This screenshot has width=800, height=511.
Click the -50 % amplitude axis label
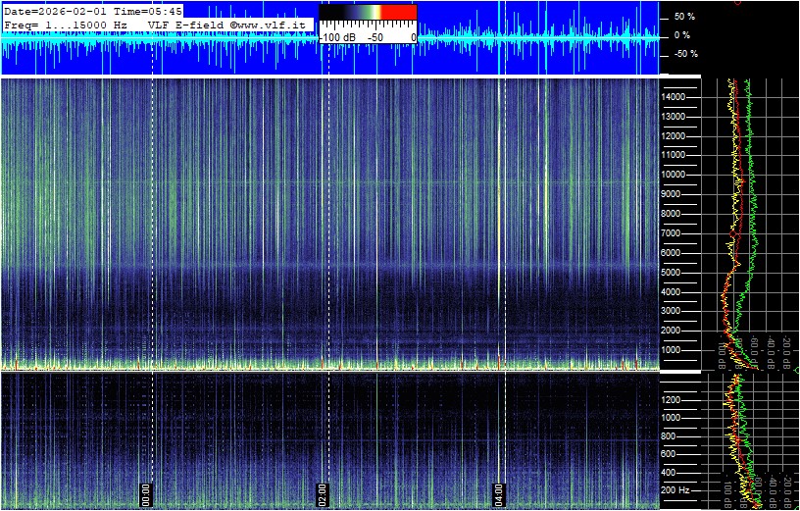[x=685, y=54]
